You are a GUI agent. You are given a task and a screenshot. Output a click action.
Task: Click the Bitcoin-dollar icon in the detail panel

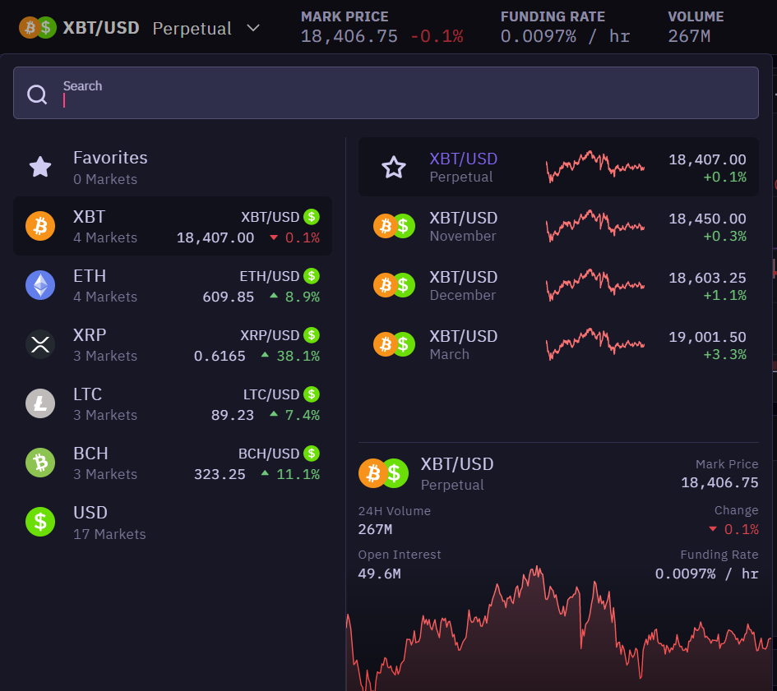382,473
